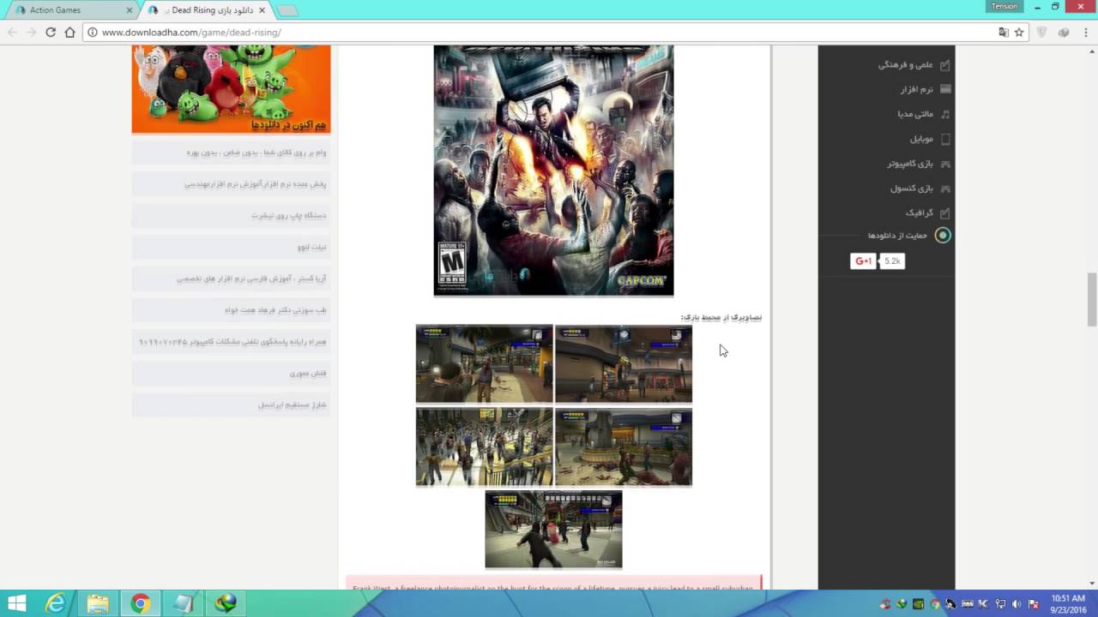This screenshot has height=617, width=1098.
Task: Open the top-right gameplay screenshot thumbnail
Action: point(624,363)
